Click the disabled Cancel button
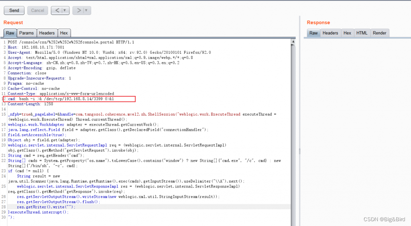The height and width of the screenshot is (226, 411). pyautogui.click(x=37, y=10)
